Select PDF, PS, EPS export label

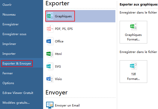click(64, 29)
